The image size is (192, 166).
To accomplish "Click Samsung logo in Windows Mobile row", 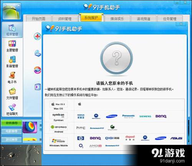I will click(161, 138).
